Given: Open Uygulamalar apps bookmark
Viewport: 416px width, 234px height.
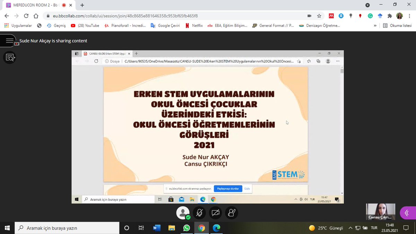Looking at the screenshot, I should (x=18, y=26).
